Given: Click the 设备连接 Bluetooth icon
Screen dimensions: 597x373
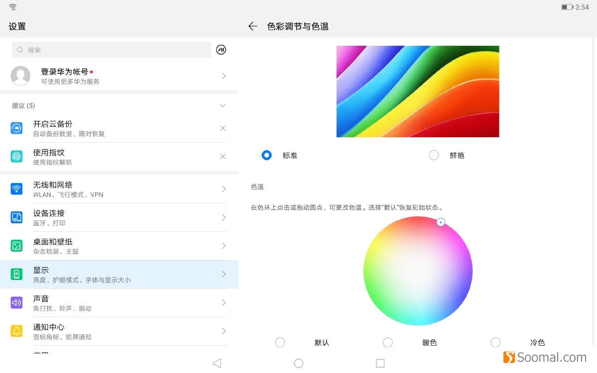Looking at the screenshot, I should [16, 217].
